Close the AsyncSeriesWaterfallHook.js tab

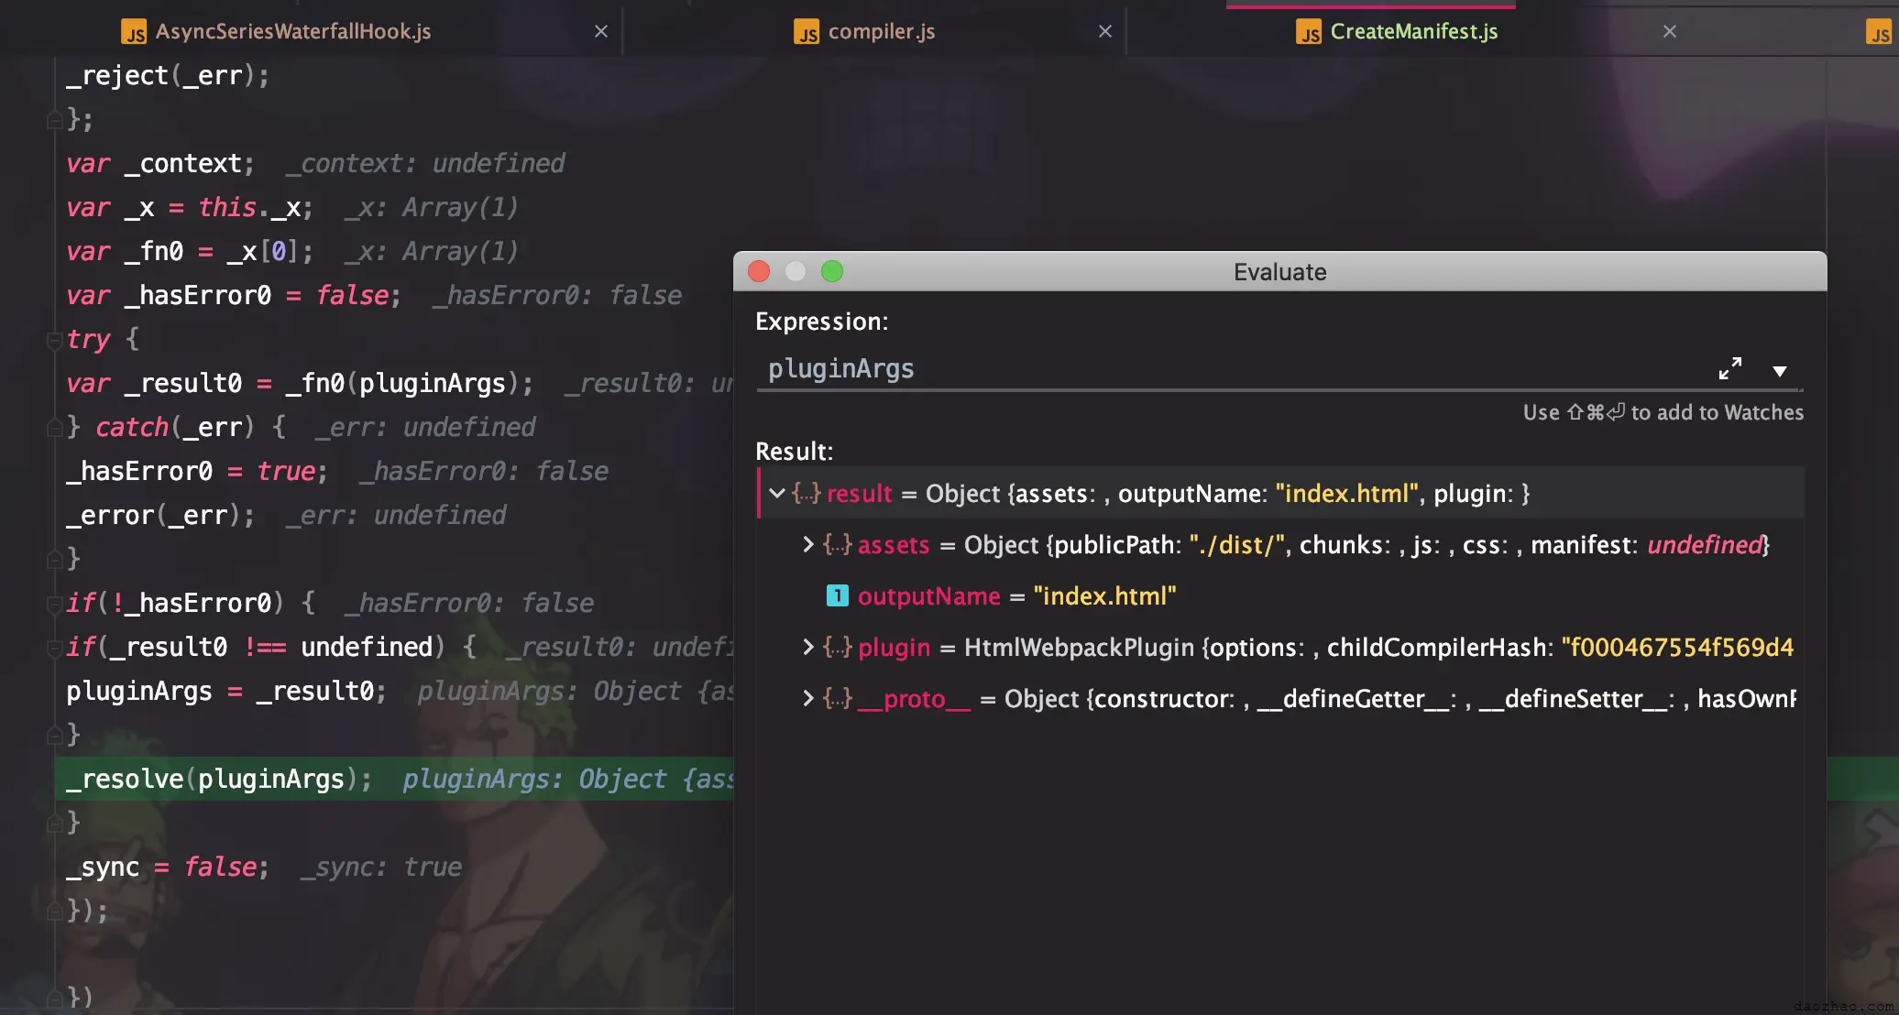click(601, 31)
